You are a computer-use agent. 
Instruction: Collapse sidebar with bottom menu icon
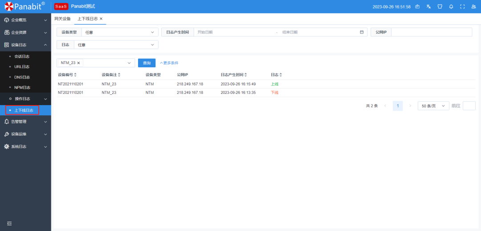tap(9, 223)
